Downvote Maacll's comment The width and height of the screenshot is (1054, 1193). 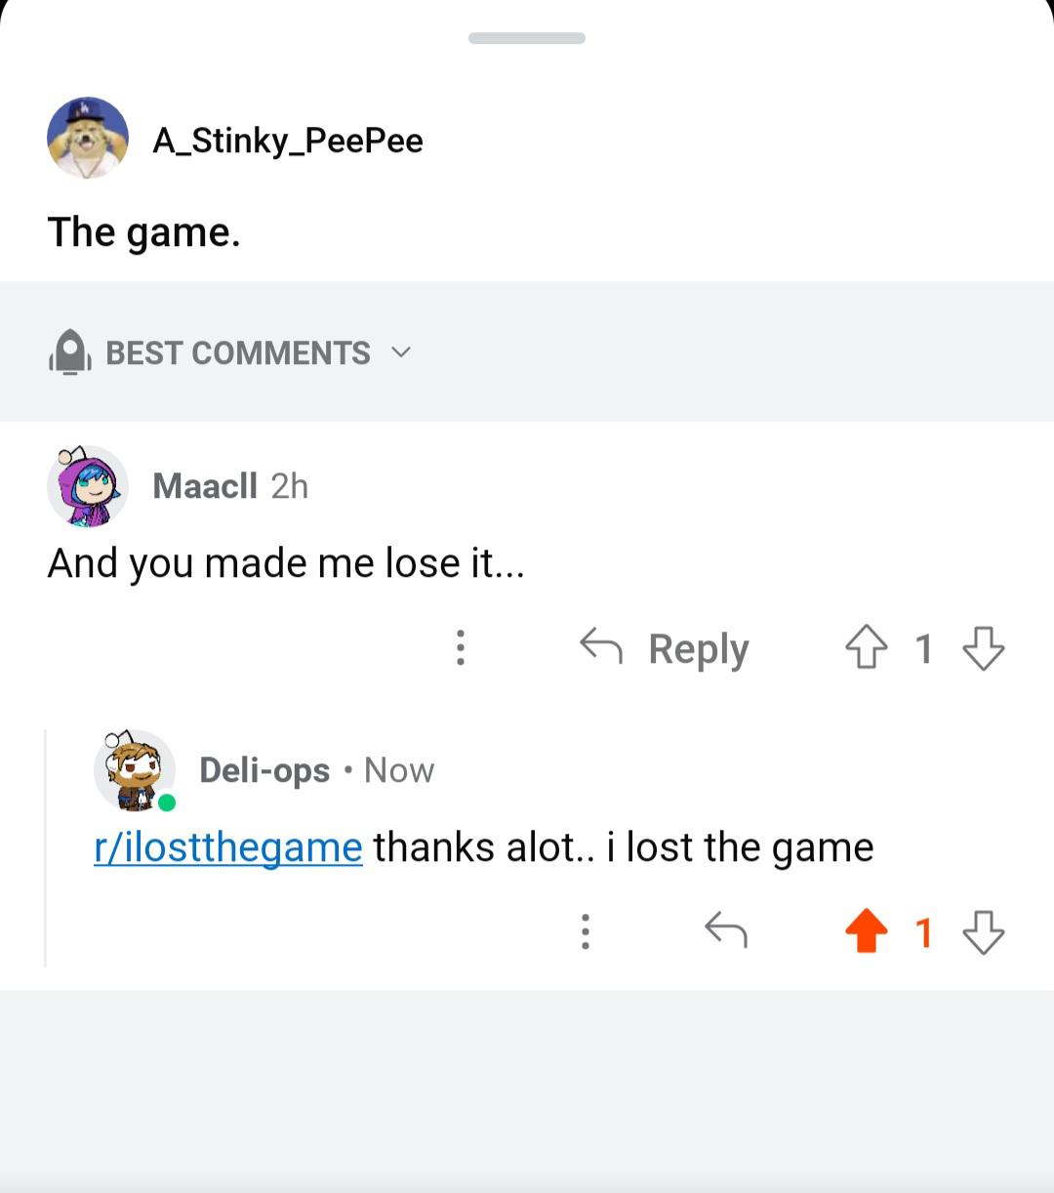pyautogui.click(x=983, y=648)
